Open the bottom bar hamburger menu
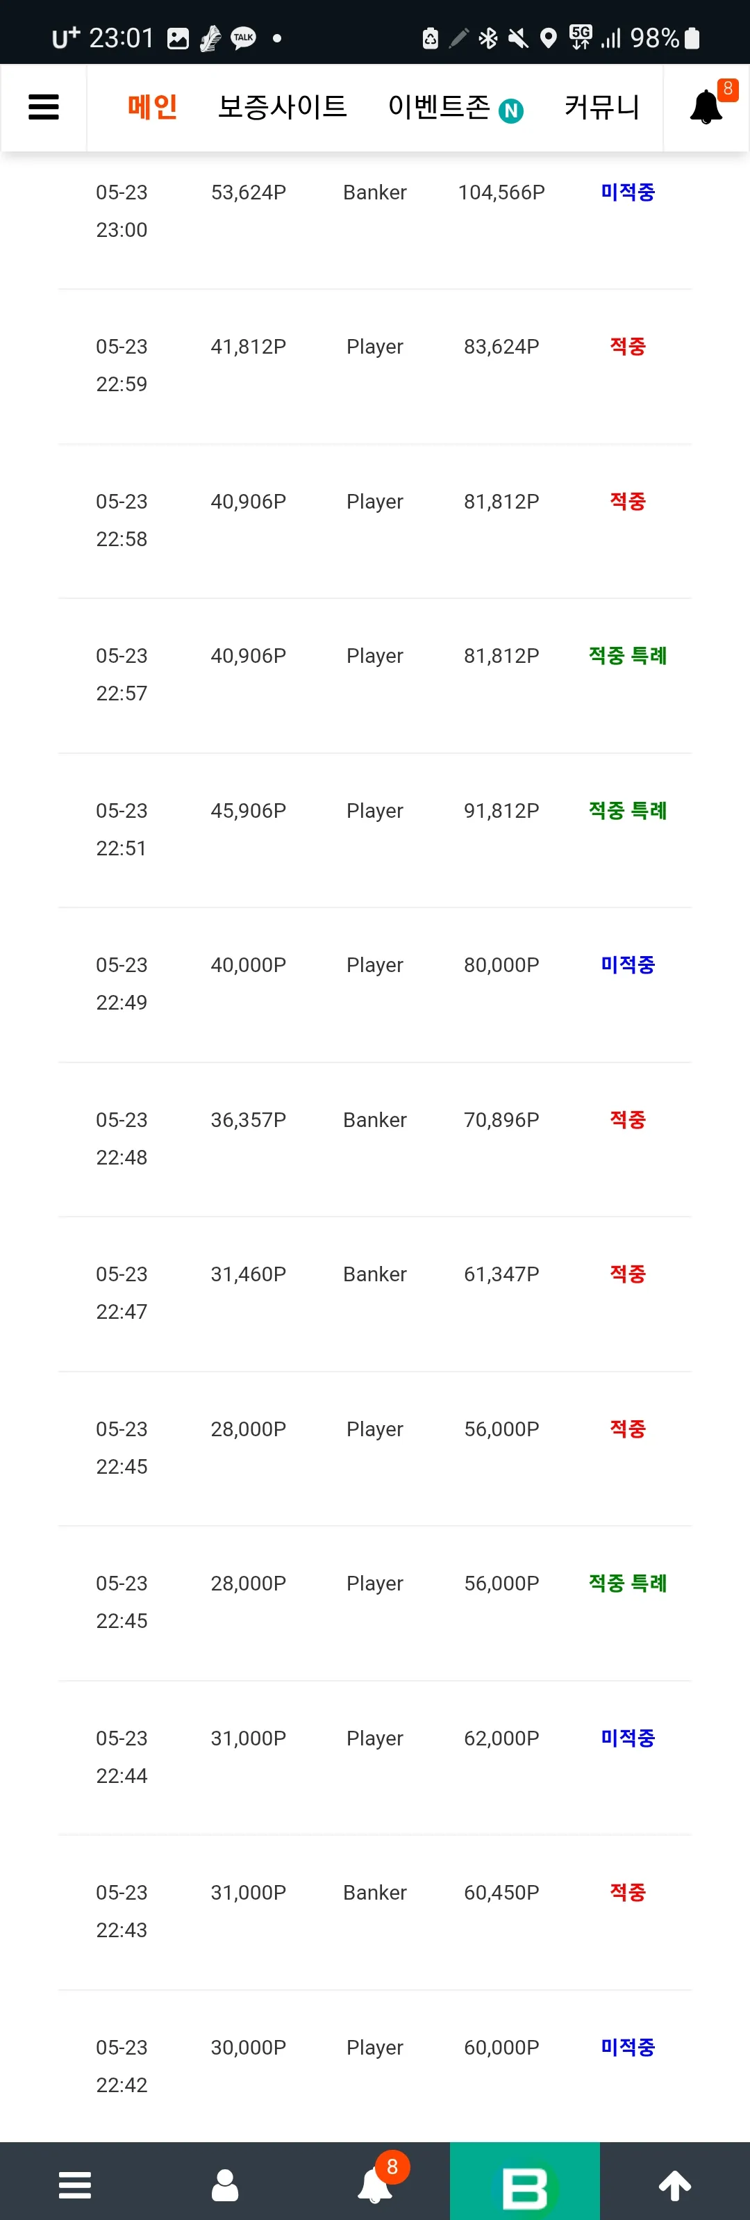This screenshot has height=2220, width=750. (75, 2185)
